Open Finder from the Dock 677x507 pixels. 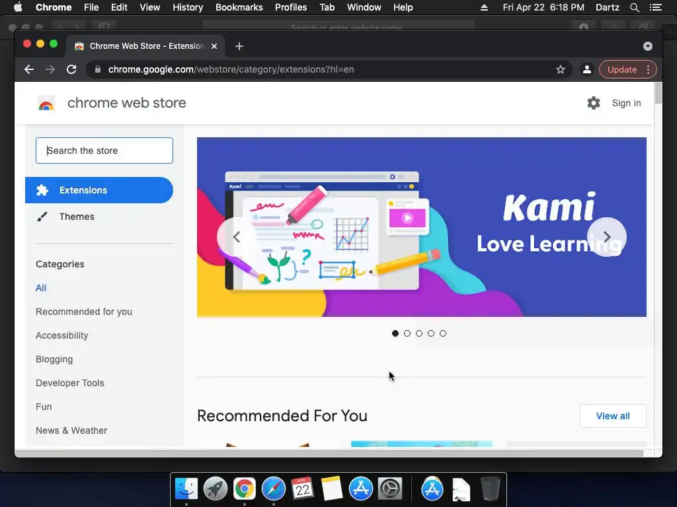pos(186,489)
